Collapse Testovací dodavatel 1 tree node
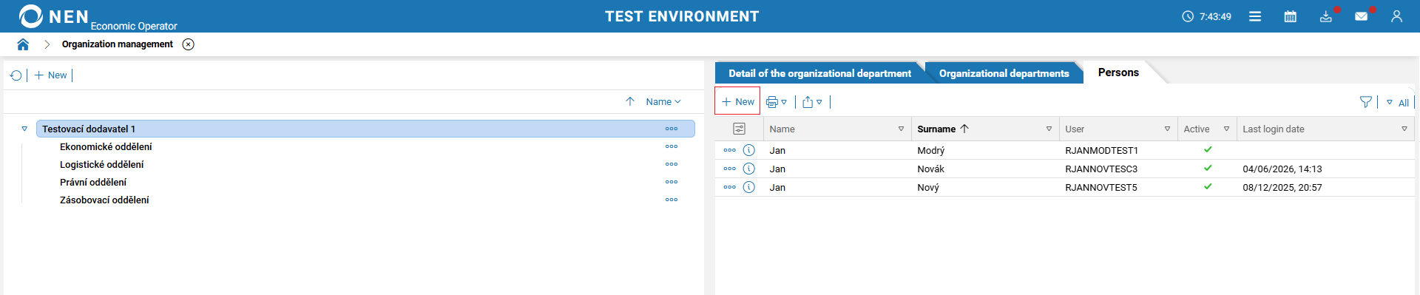Image resolution: width=1420 pixels, height=295 pixels. point(24,129)
